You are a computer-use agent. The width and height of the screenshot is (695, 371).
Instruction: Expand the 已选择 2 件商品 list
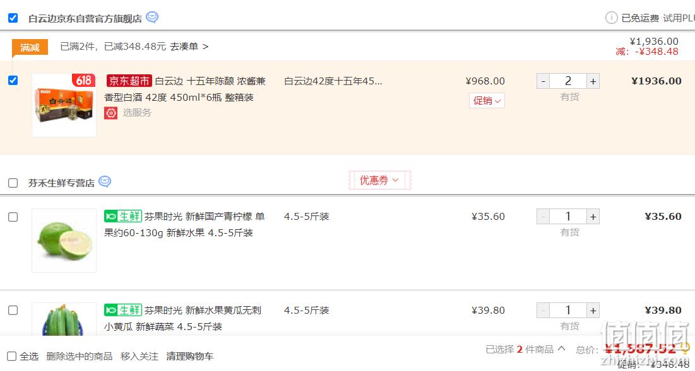click(x=525, y=350)
